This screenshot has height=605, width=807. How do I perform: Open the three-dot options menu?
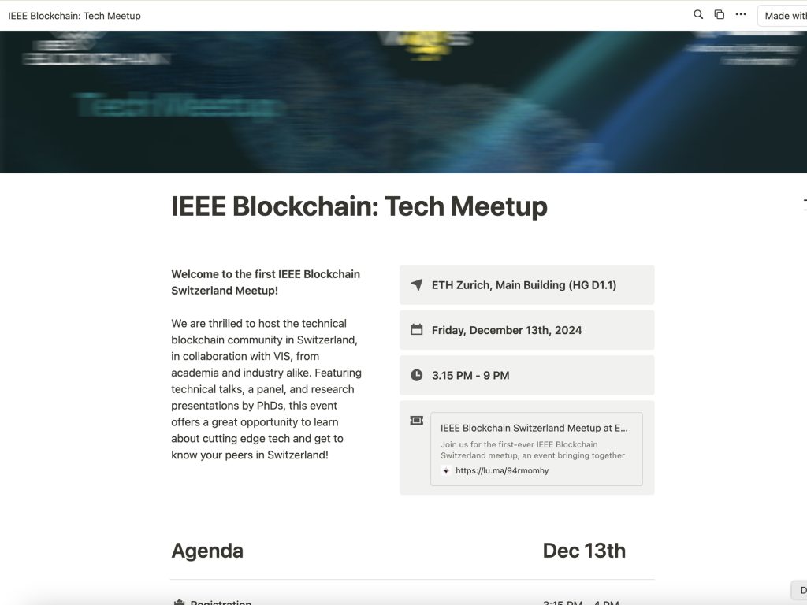coord(740,14)
